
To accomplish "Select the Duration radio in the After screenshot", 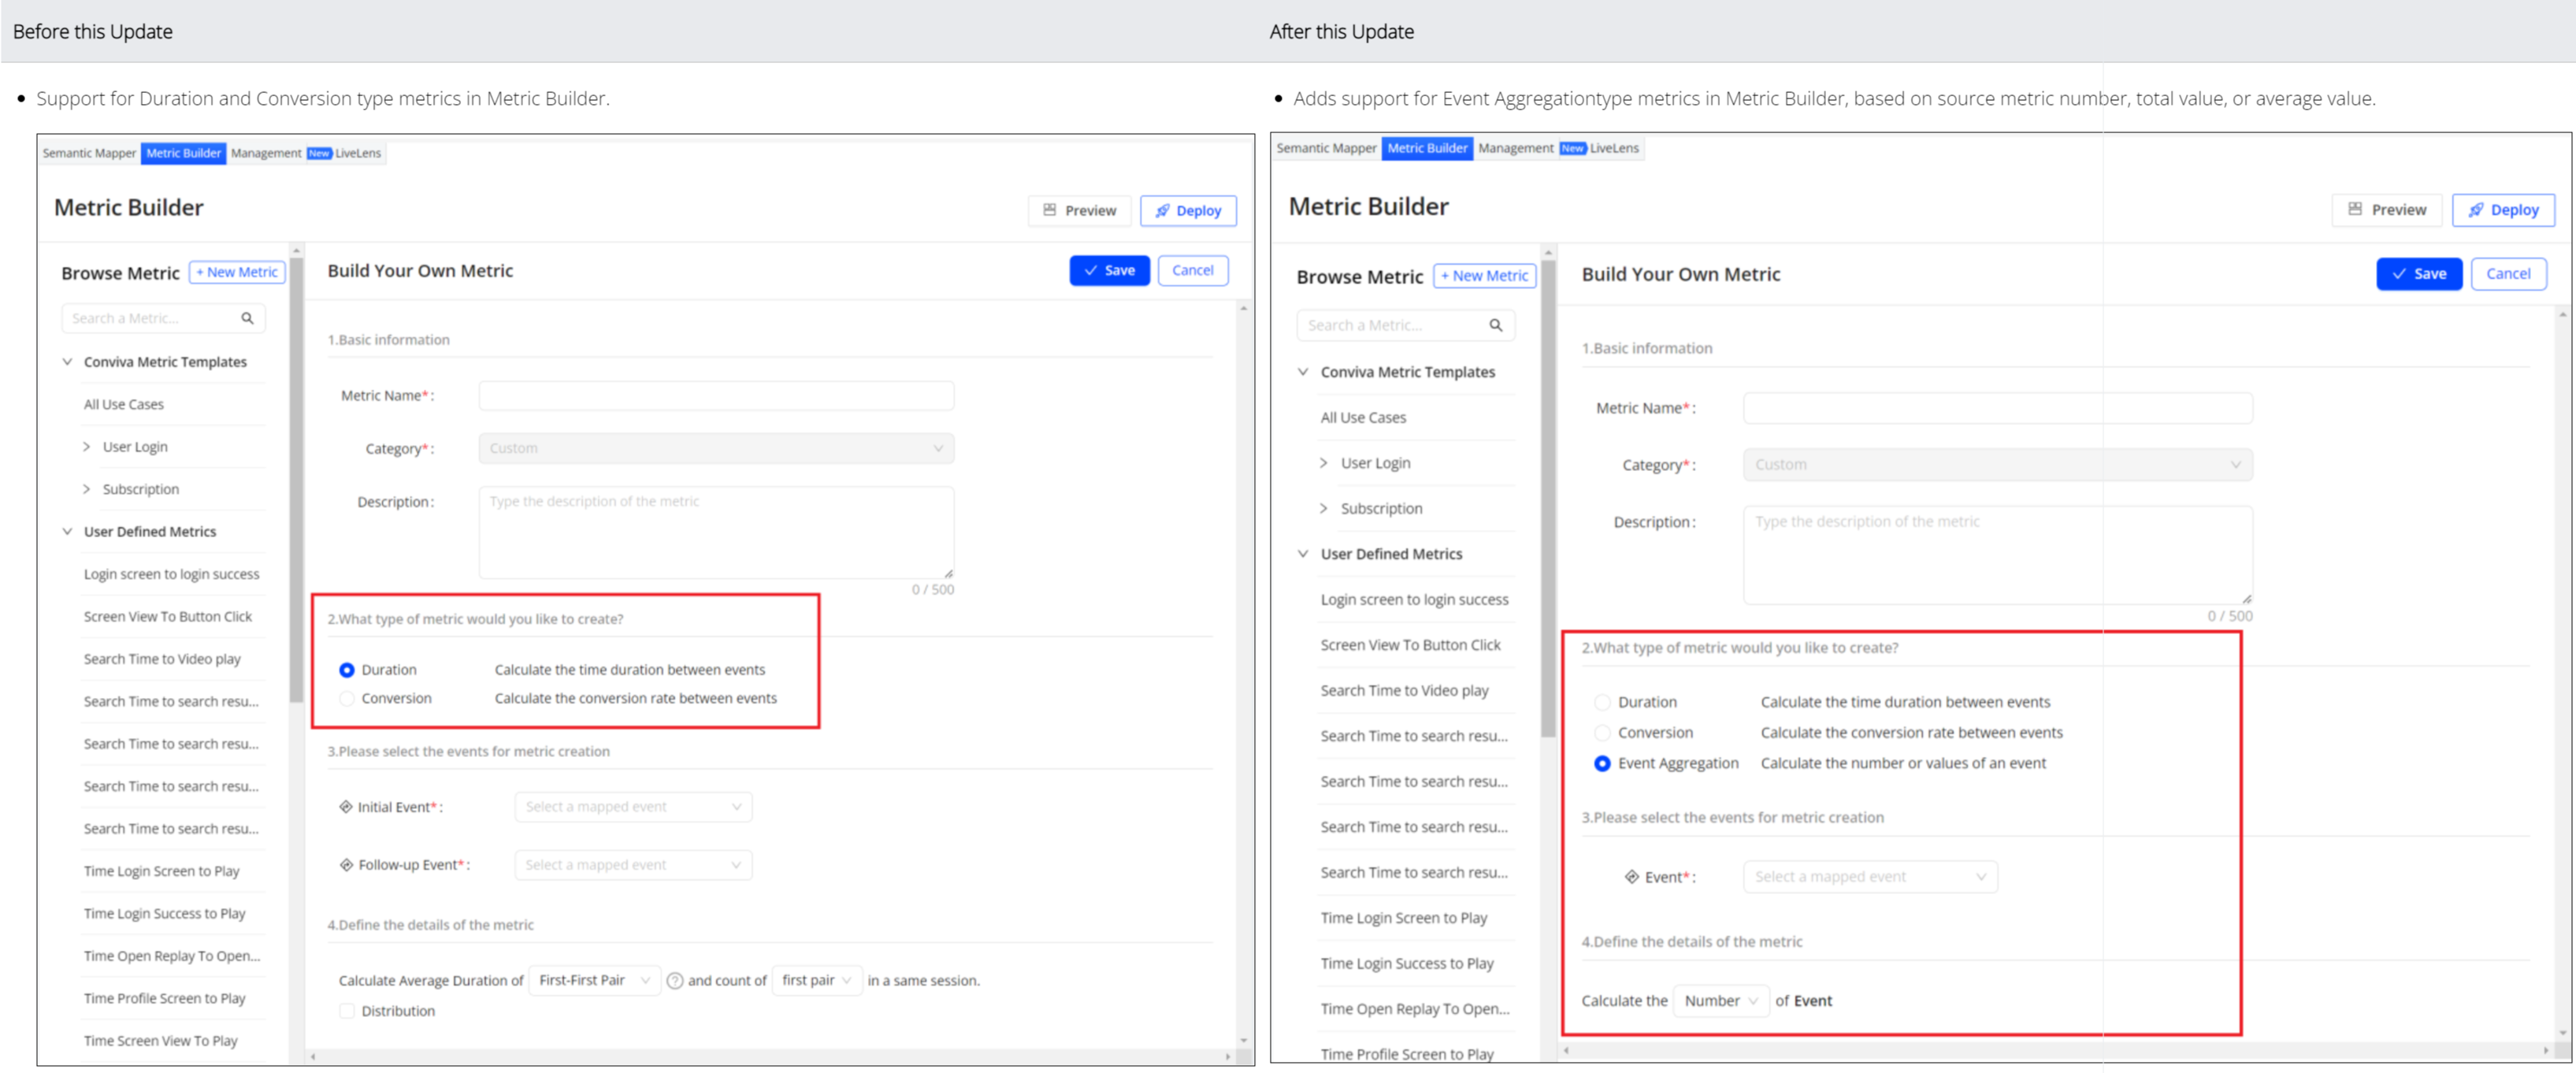I will click(x=1602, y=703).
